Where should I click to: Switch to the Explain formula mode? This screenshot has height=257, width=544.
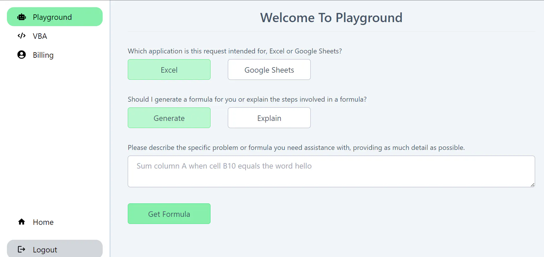point(269,118)
